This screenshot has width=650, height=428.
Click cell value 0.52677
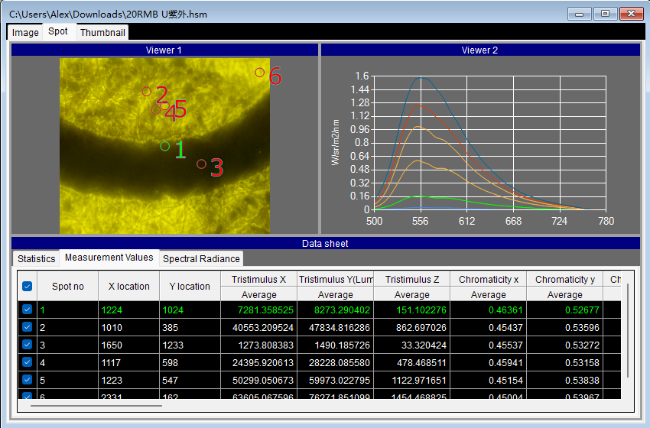(582, 310)
